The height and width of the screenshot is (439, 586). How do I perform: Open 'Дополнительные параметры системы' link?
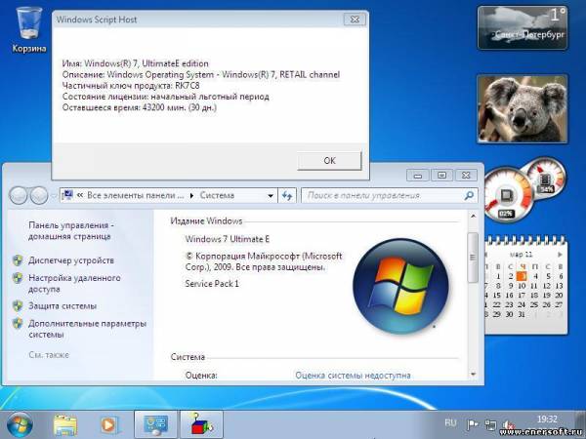click(x=87, y=329)
